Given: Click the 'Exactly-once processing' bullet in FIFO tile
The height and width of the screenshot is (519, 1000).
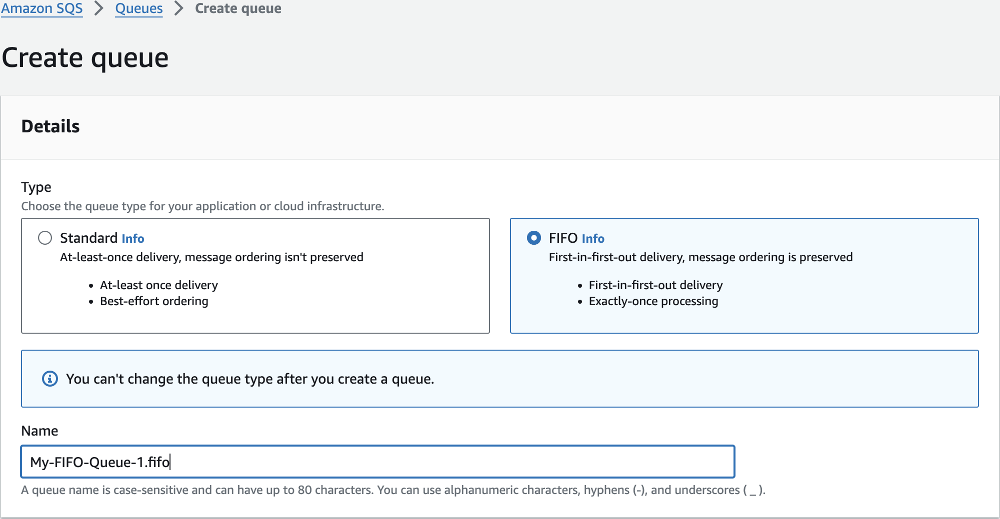Looking at the screenshot, I should click(x=653, y=301).
